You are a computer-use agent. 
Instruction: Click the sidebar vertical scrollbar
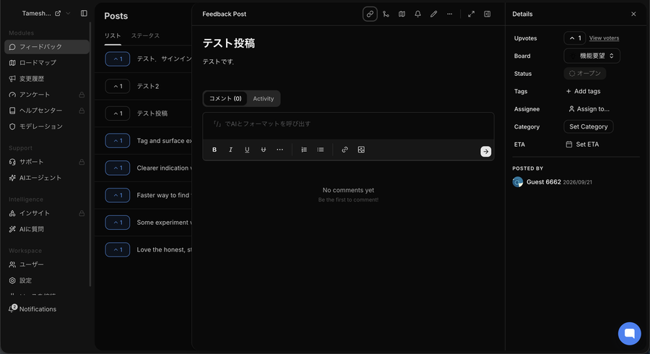pyautogui.click(x=90, y=153)
